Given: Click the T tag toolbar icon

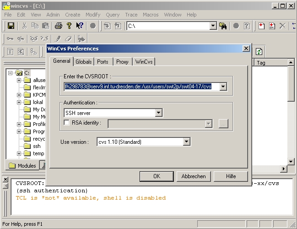Looking at the screenshot, I should point(10,52).
